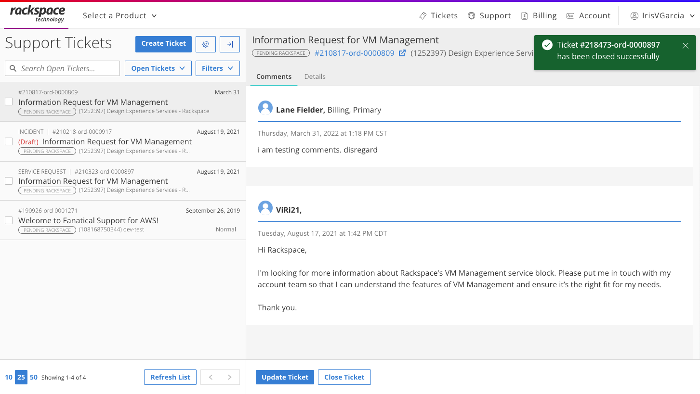Go to previous page of tickets arrow
This screenshot has width=700, height=394.
click(x=211, y=377)
